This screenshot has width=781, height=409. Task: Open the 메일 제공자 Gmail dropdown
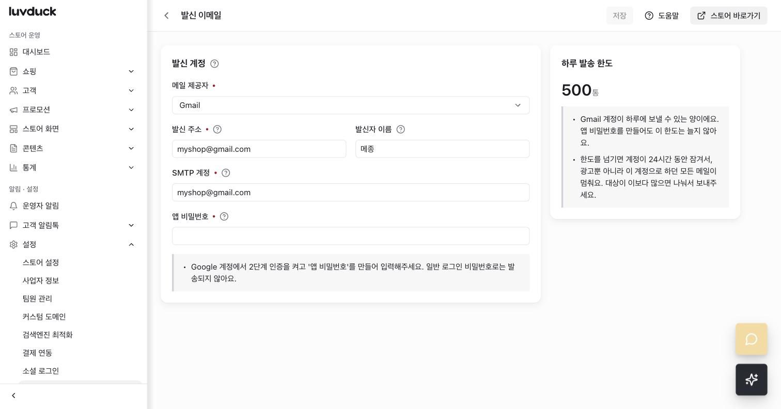click(351, 105)
